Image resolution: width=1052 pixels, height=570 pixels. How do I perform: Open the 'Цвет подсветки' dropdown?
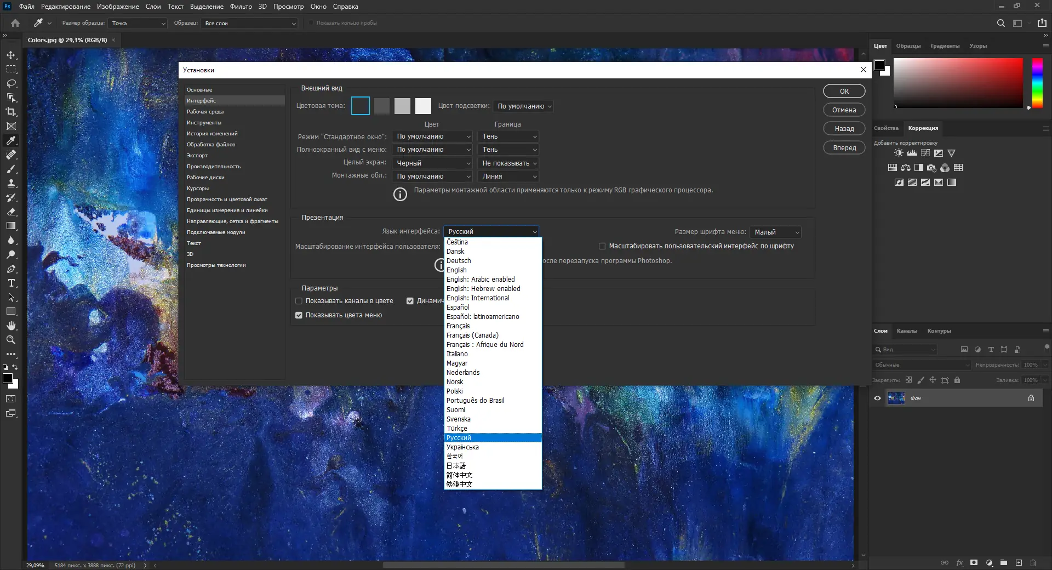tap(523, 106)
